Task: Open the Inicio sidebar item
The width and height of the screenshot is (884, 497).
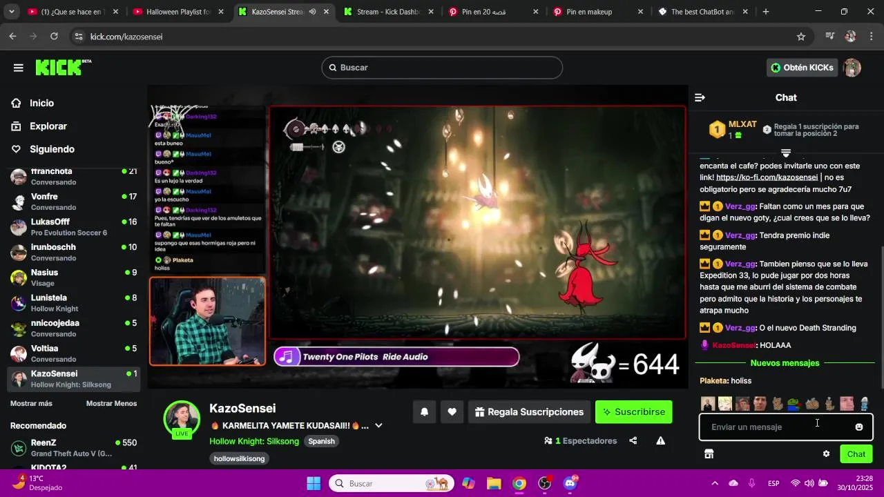Action: (x=41, y=103)
